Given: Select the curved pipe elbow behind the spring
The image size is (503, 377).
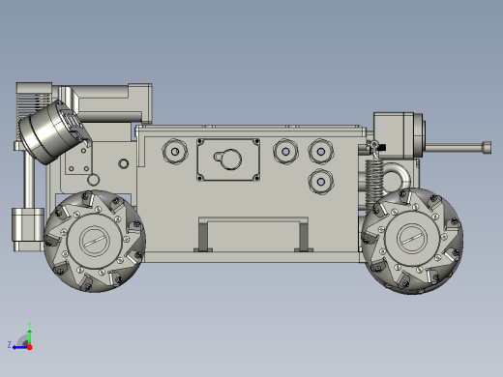Looking at the screenshot, I should (397, 177).
